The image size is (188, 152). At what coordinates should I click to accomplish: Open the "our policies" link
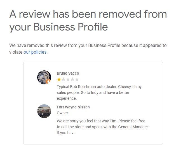[x=35, y=52]
